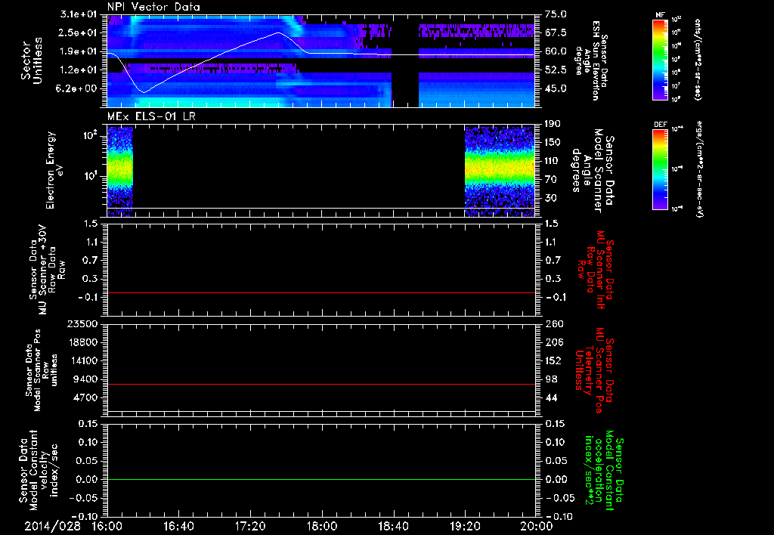Click the "1.2e+01" sector tick value
774x535 pixels.
point(79,70)
